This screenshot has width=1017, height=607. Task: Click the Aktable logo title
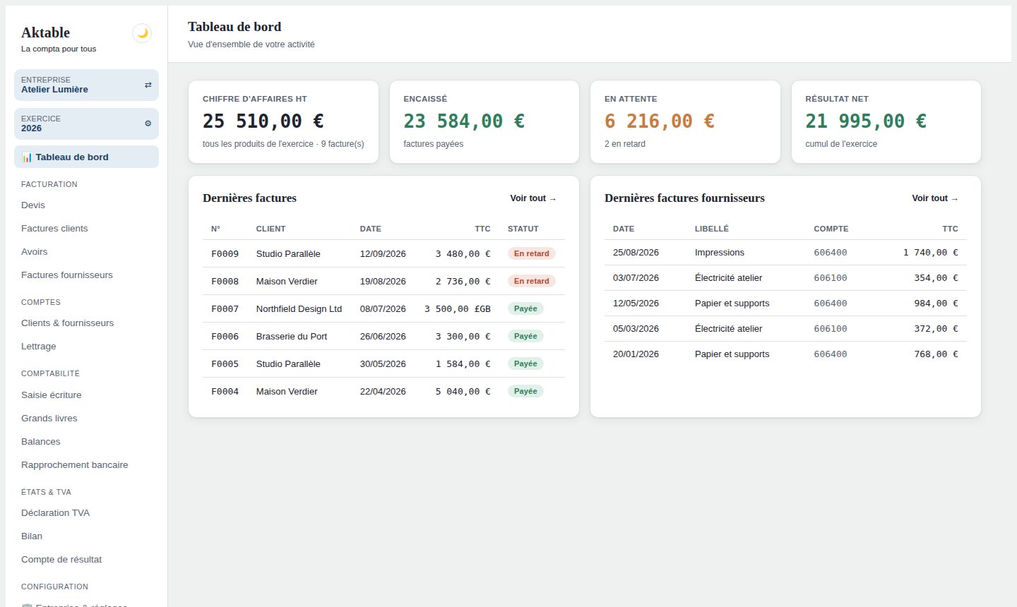coord(46,32)
